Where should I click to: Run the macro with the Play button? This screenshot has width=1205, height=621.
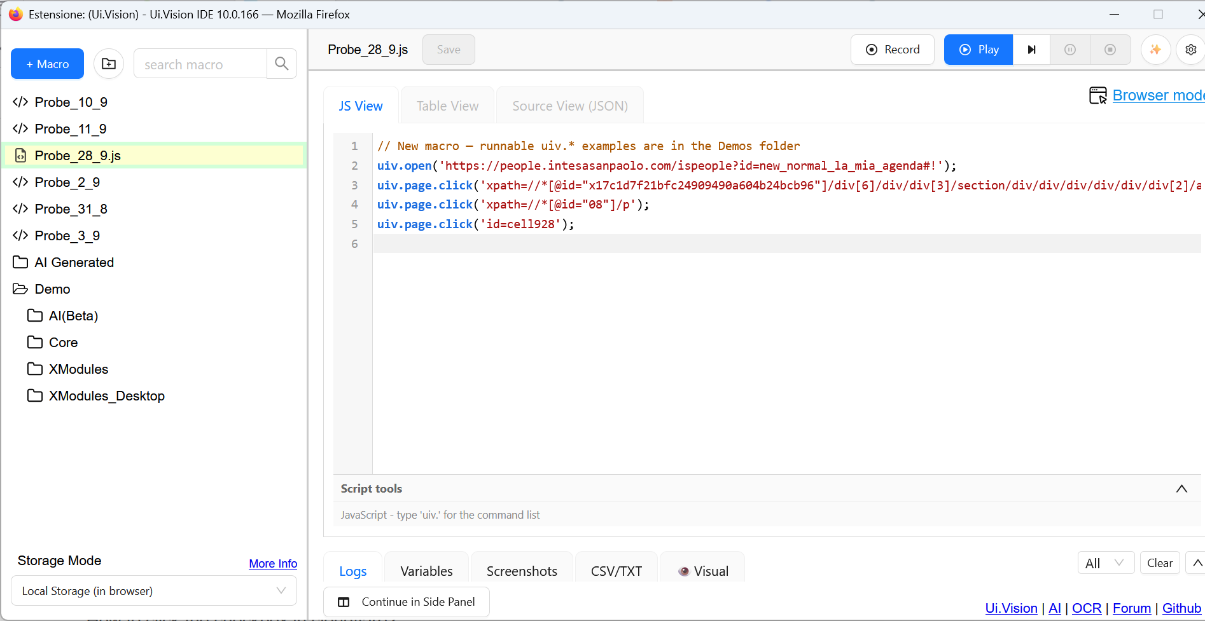[x=979, y=50]
